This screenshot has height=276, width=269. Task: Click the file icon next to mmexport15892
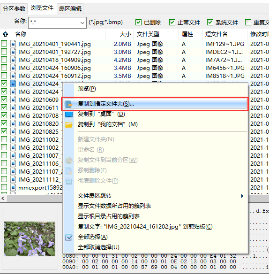click(x=13, y=188)
